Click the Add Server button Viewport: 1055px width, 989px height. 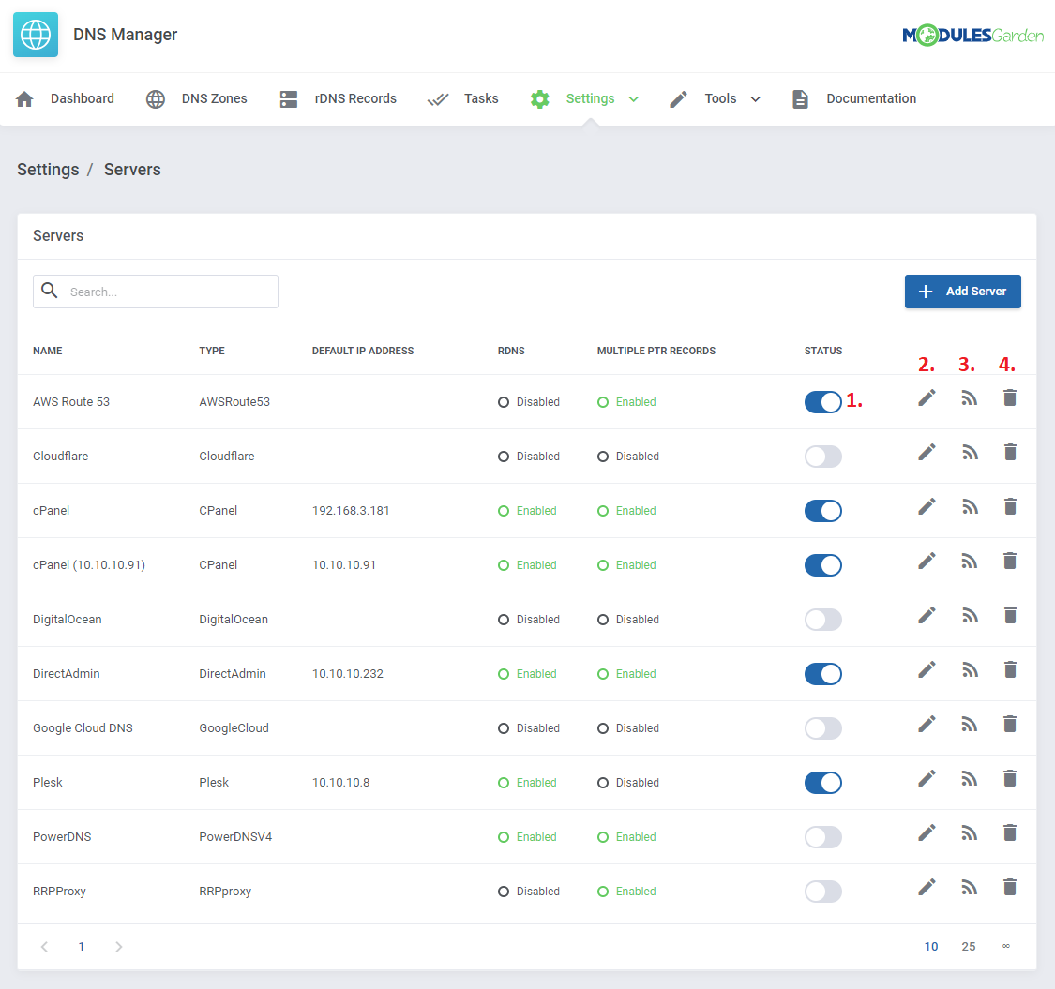click(962, 292)
